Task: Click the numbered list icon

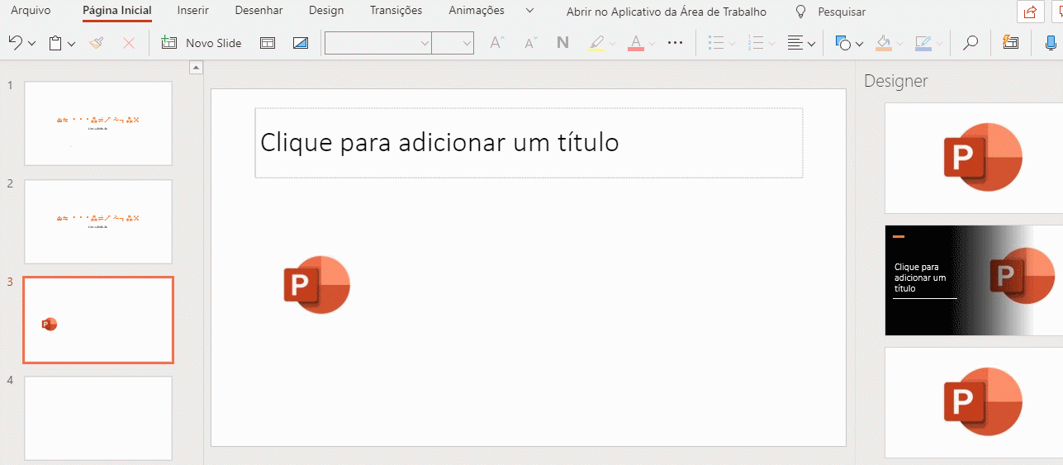Action: click(x=755, y=43)
